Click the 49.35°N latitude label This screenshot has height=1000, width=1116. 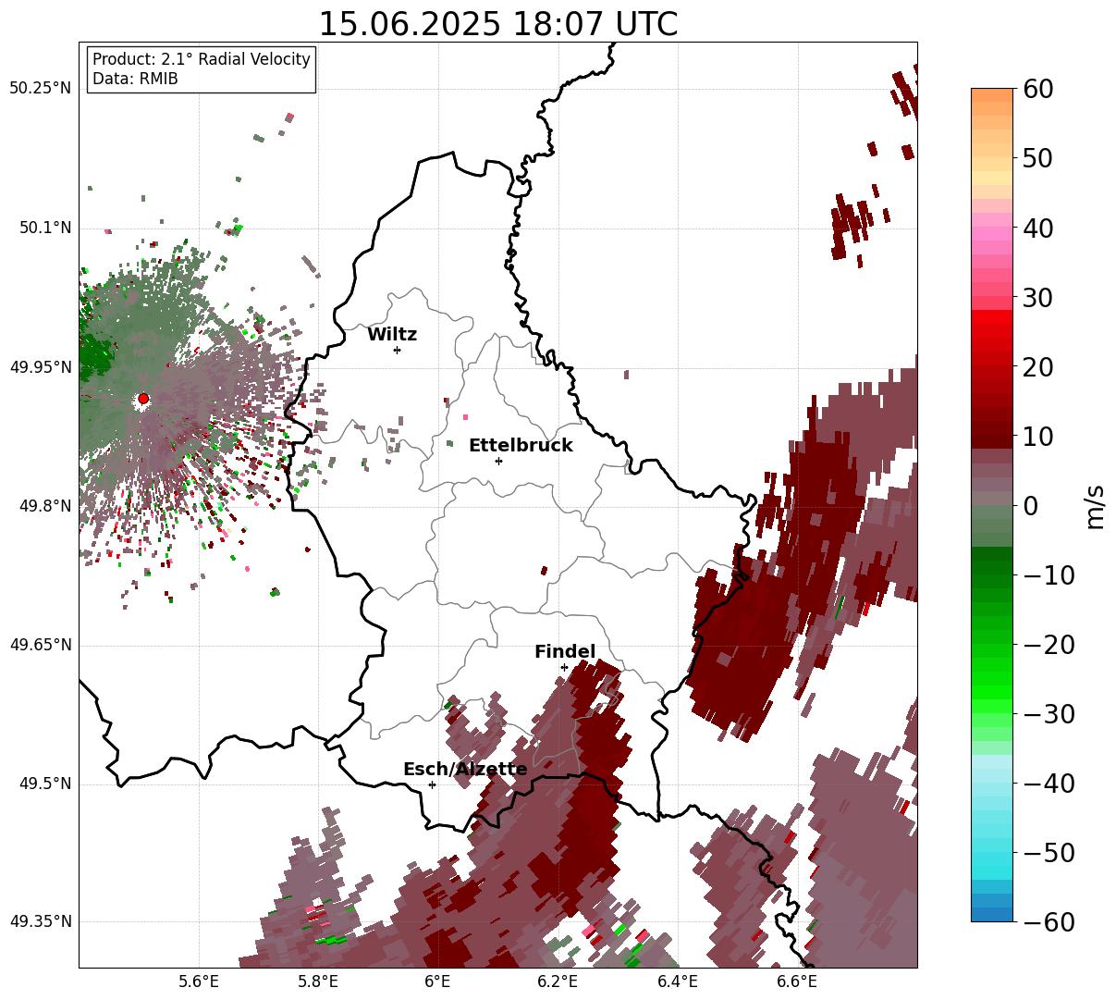click(x=41, y=921)
